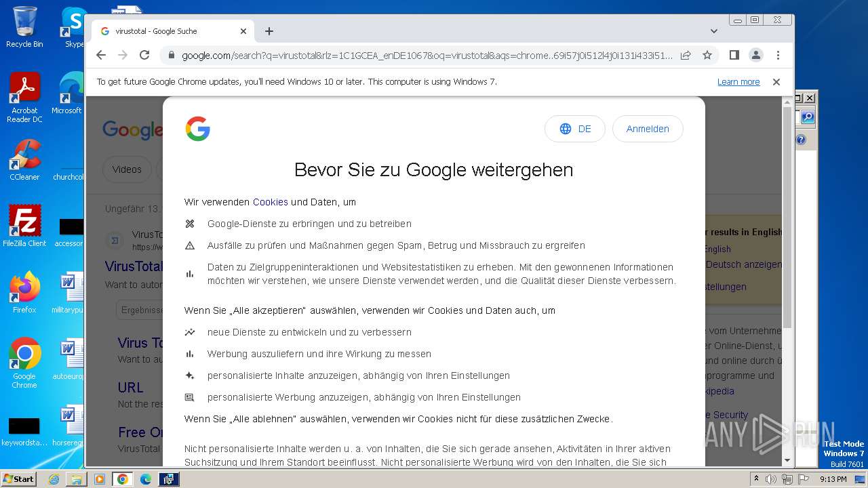Click the taskbar clock 9:13 PM
The width and height of the screenshot is (868, 488).
point(833,479)
